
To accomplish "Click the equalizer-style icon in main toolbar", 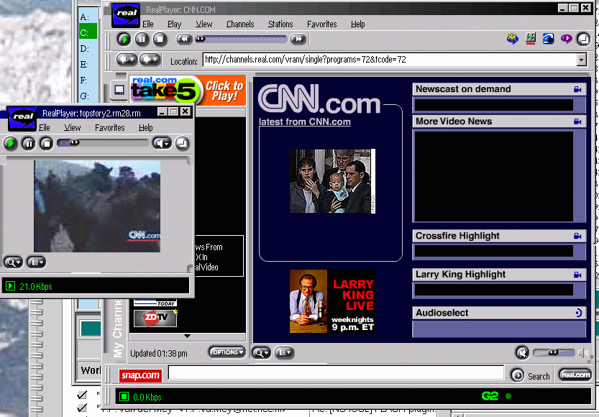I will click(530, 39).
